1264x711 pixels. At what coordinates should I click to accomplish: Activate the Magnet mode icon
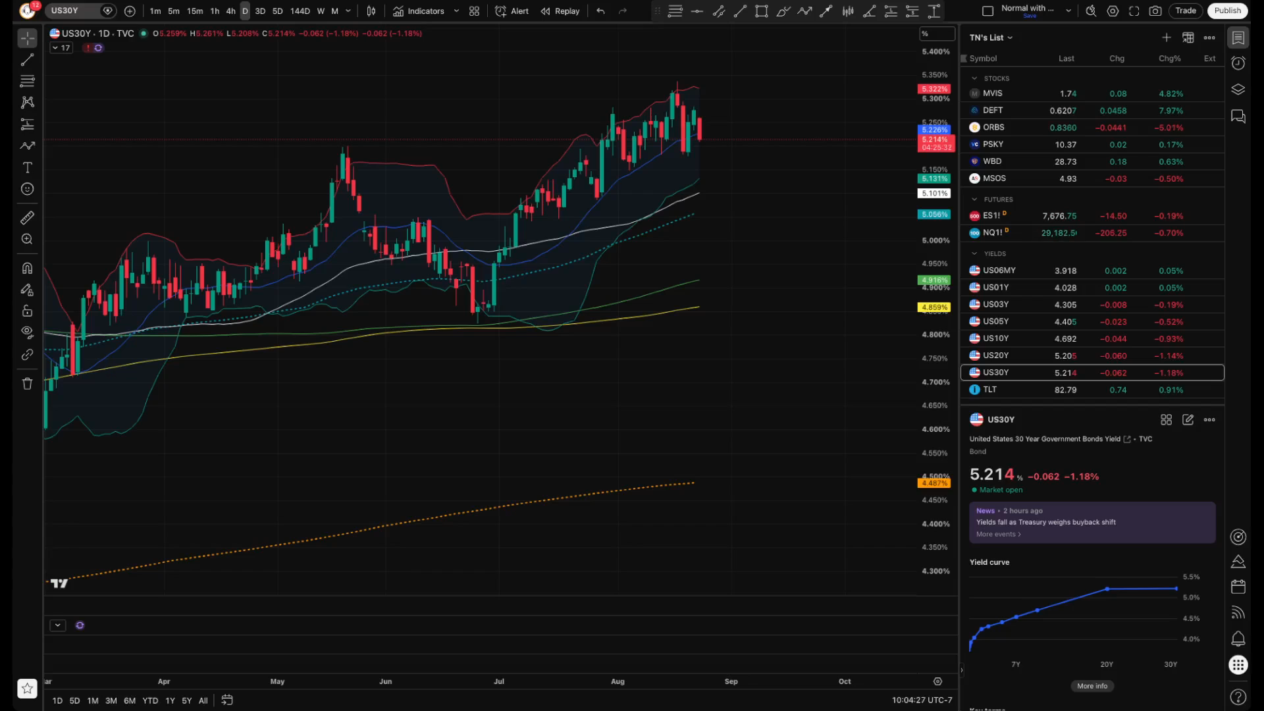(27, 268)
